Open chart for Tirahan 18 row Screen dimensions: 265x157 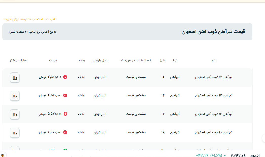15,133
